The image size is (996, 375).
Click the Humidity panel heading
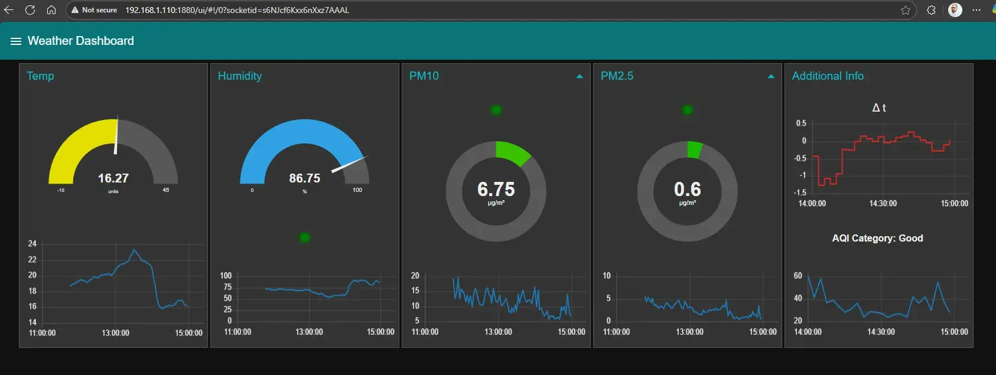(x=240, y=76)
